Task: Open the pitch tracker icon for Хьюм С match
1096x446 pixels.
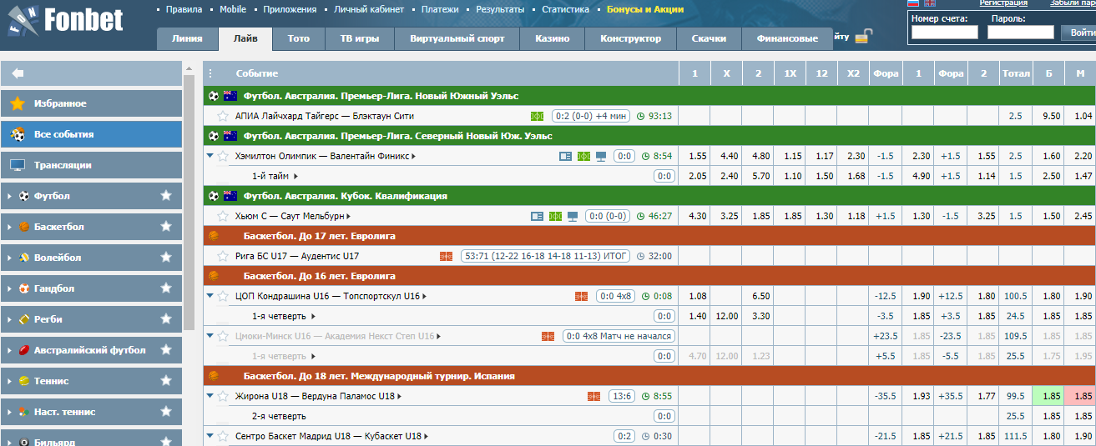Action: click(x=555, y=216)
